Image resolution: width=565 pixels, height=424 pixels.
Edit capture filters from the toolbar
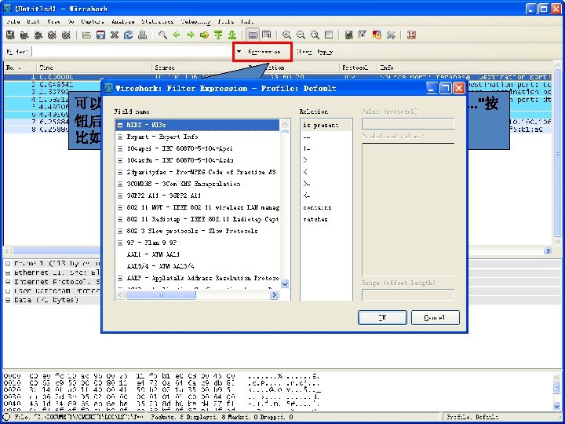coord(348,35)
